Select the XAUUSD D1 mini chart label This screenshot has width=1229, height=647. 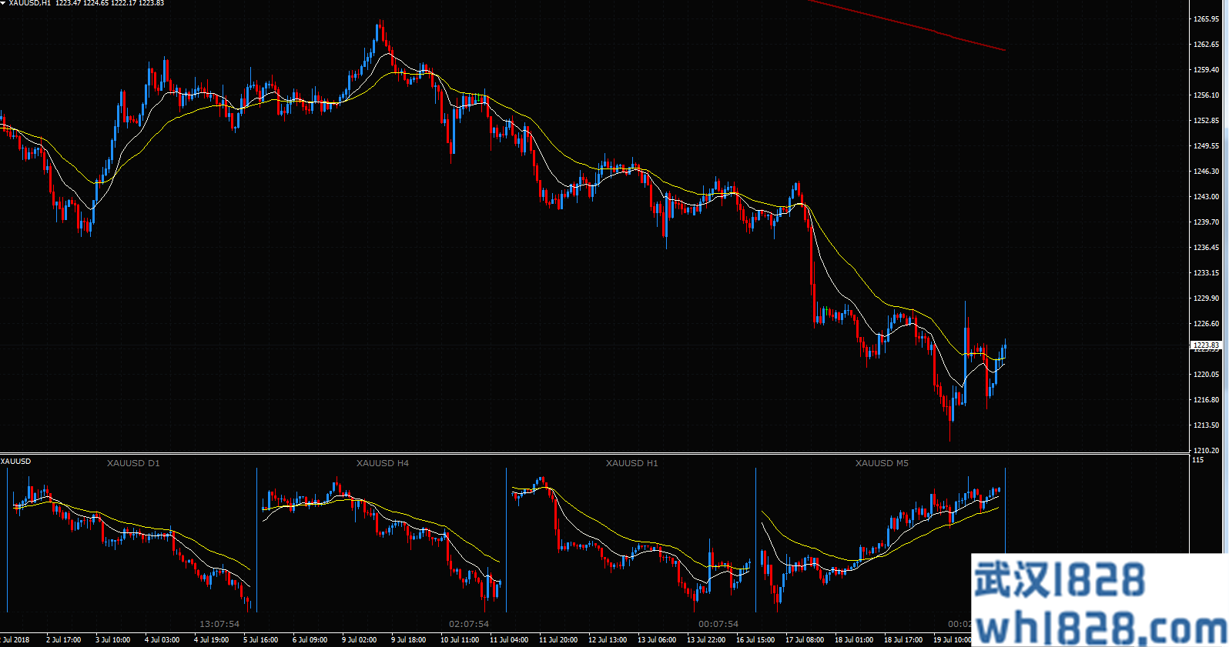point(133,463)
